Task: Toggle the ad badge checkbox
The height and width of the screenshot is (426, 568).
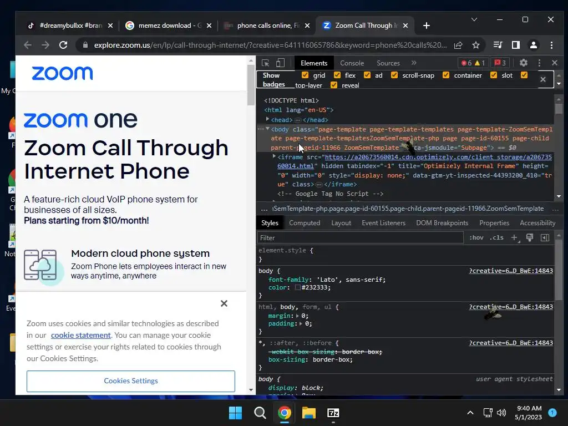Action: [367, 75]
